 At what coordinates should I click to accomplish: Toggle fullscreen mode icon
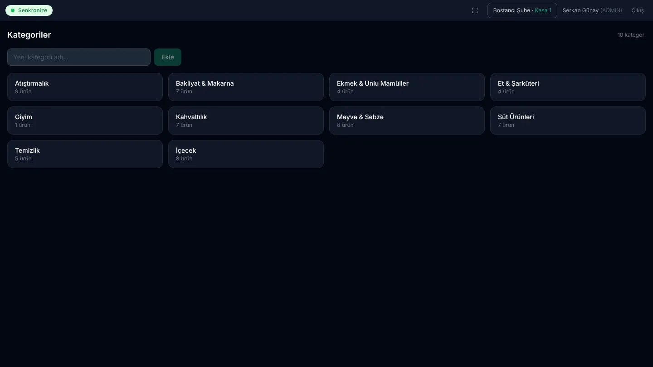475,10
